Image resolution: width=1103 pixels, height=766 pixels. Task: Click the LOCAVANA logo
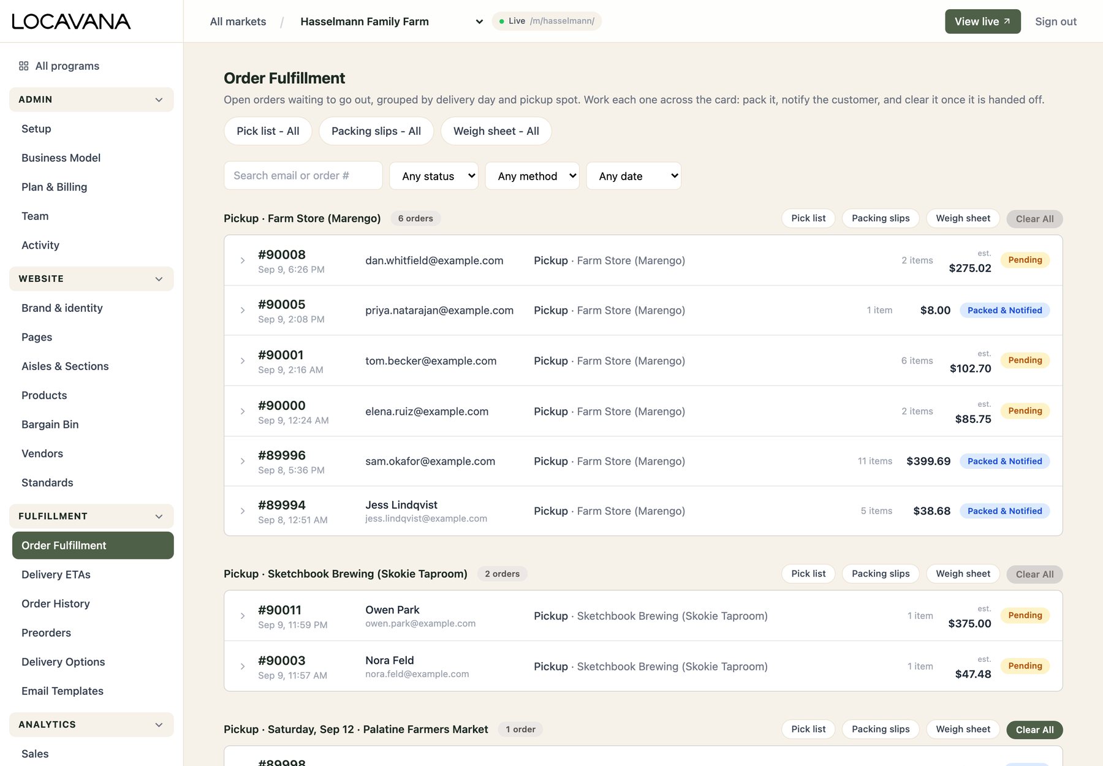click(x=71, y=21)
